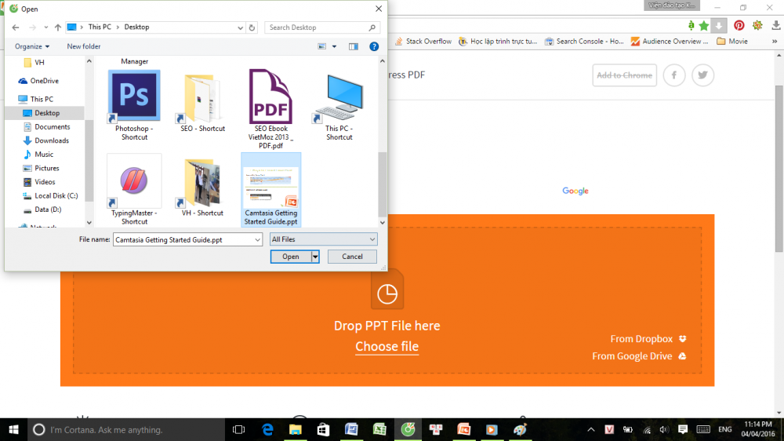
Task: Select the Photoshop - Shortcut file
Action: point(134,106)
